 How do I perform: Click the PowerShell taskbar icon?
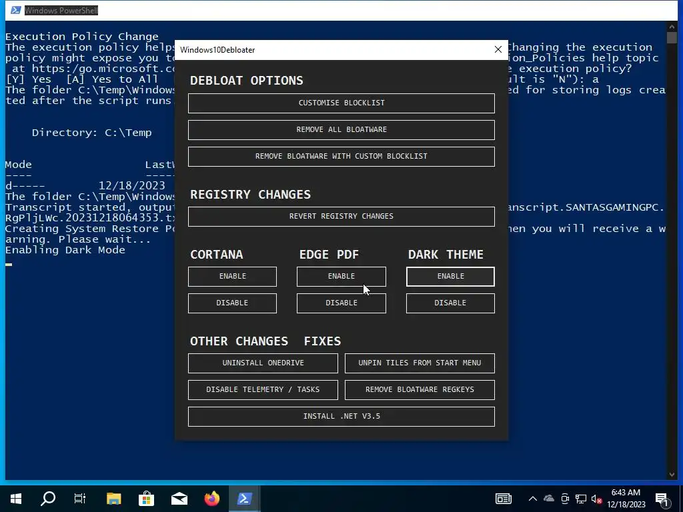coord(244,499)
